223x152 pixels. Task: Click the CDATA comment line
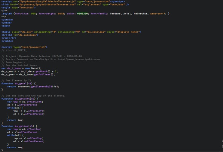[14, 50]
